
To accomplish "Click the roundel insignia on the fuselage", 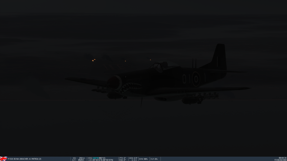I will click(x=195, y=79).
